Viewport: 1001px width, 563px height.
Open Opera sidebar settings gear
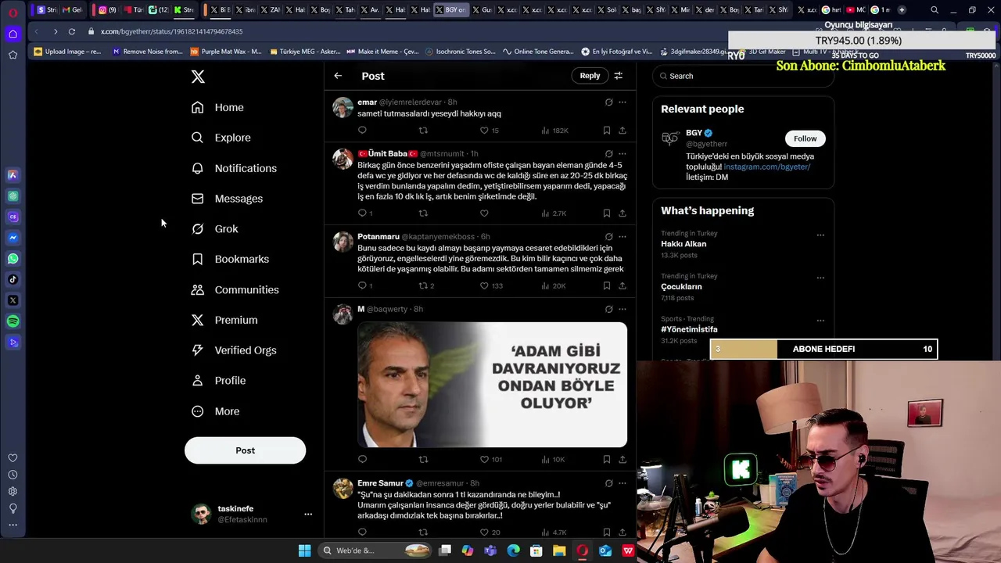(13, 491)
